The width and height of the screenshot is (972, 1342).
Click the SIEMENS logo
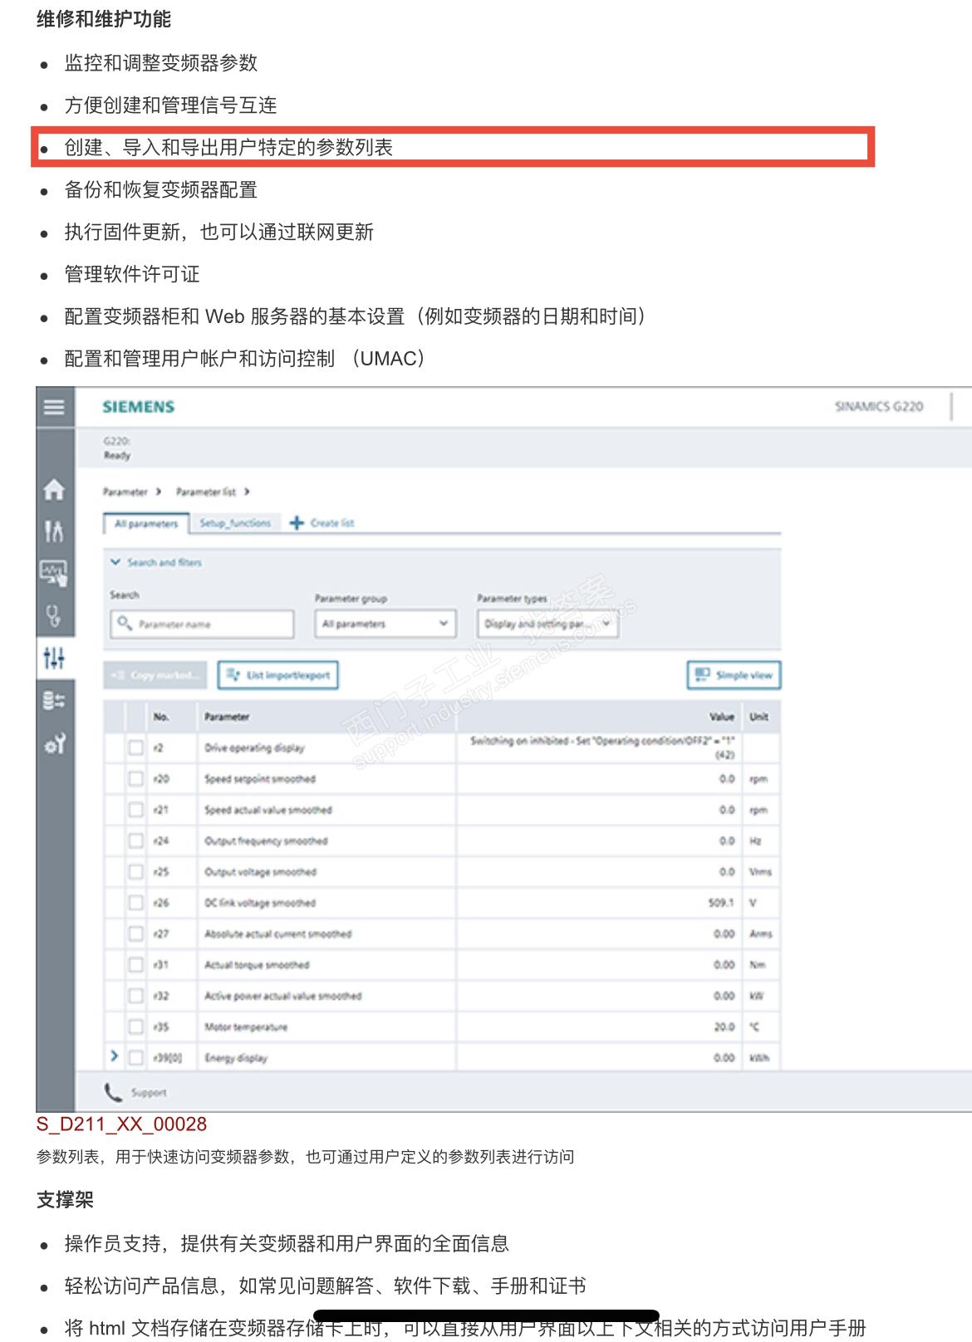point(138,407)
